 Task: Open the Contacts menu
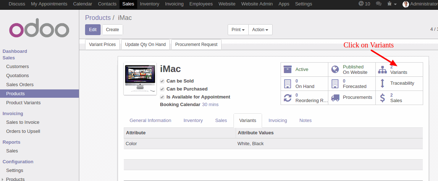point(107,4)
